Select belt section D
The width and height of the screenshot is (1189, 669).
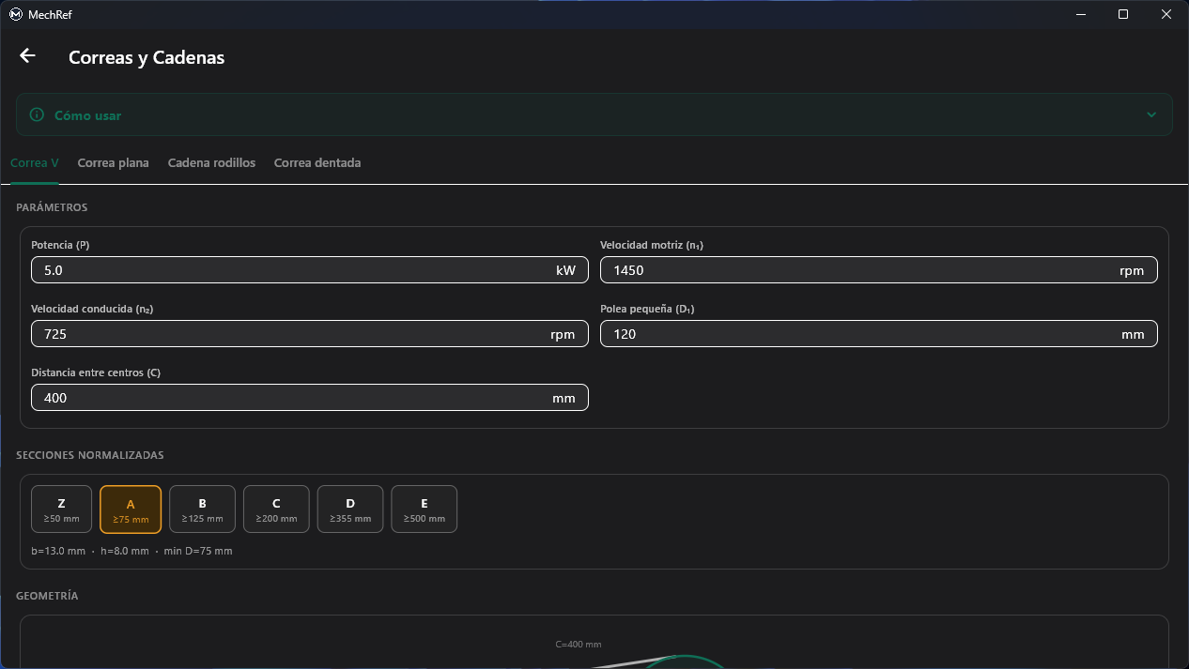point(350,509)
